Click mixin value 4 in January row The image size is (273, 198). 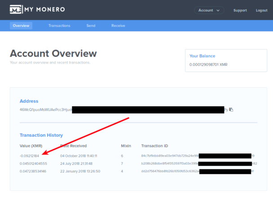point(122,171)
